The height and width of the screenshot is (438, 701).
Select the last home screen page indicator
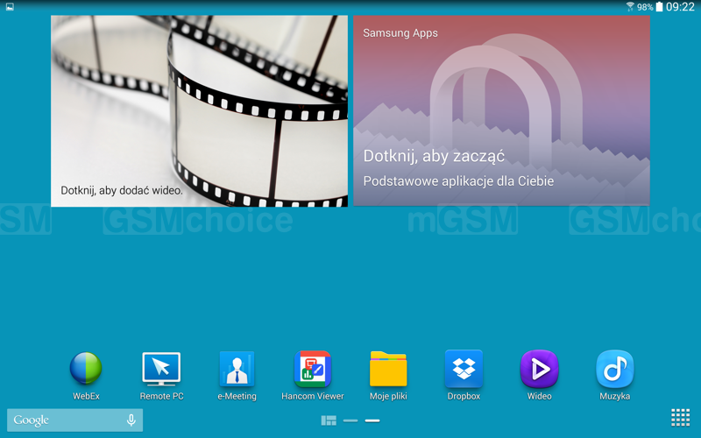pyautogui.click(x=372, y=420)
